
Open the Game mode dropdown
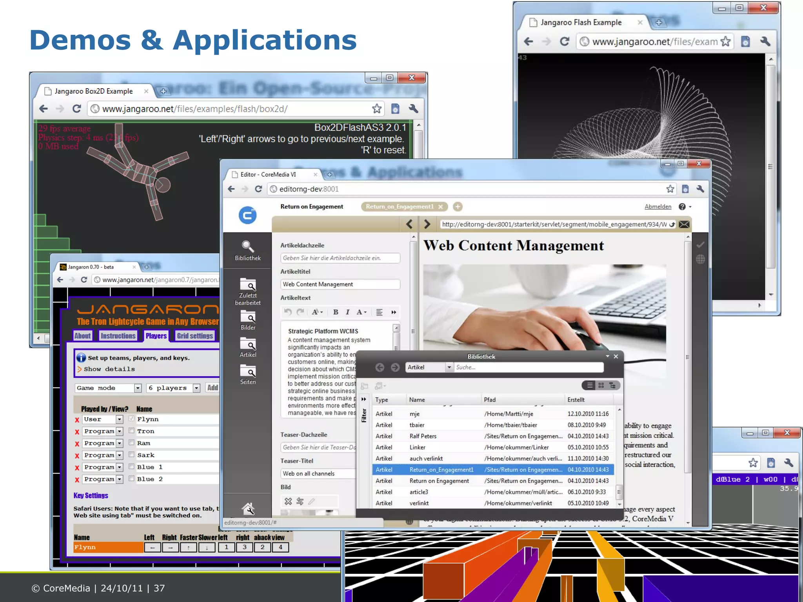[138, 388]
